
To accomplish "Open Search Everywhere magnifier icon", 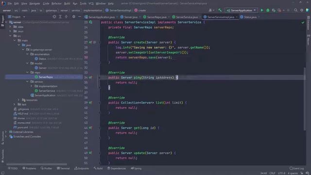I will [x=296, y=10].
